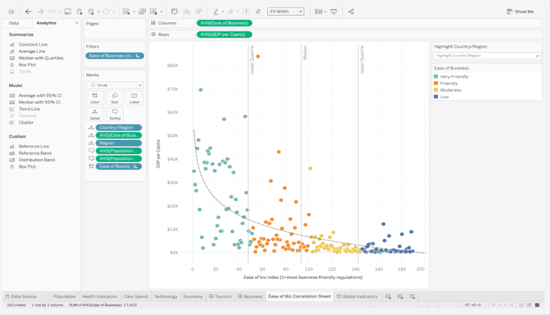Click the Share icon in toolbar
550x316 pixels.
[x=351, y=11]
